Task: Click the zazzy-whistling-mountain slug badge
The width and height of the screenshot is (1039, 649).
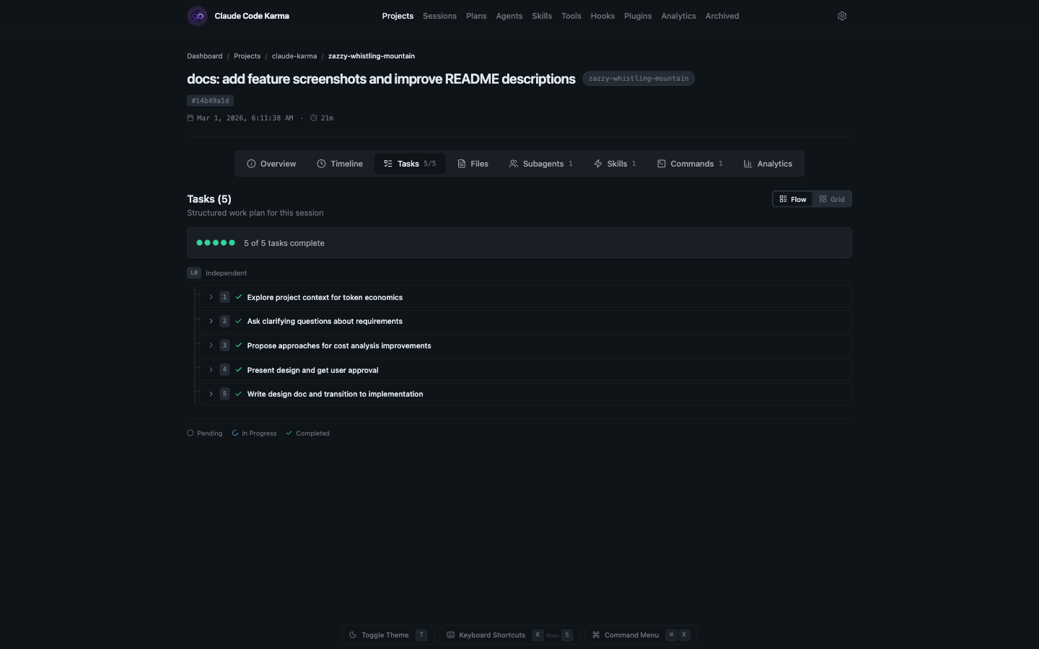Action: (639, 79)
